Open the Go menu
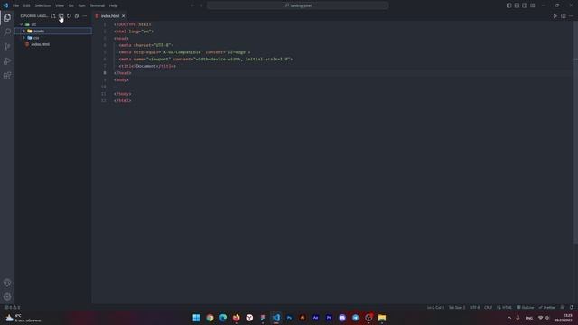This screenshot has height=325, width=578. tap(70, 5)
